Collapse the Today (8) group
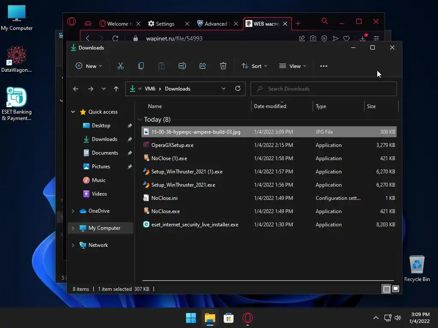The height and width of the screenshot is (328, 438). [140, 120]
